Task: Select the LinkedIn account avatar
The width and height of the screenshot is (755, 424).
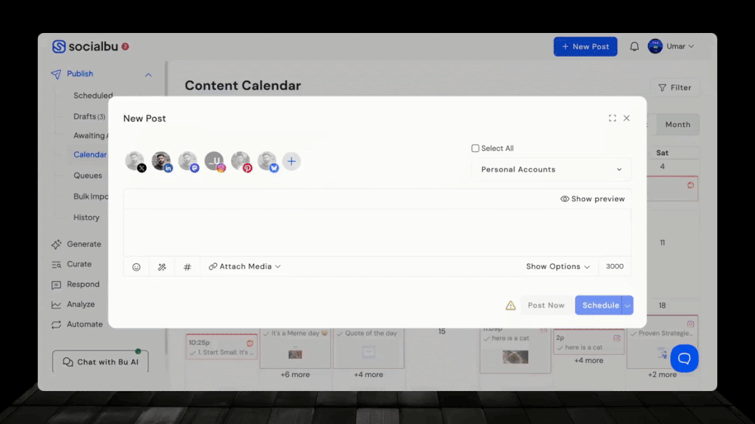Action: pyautogui.click(x=162, y=162)
